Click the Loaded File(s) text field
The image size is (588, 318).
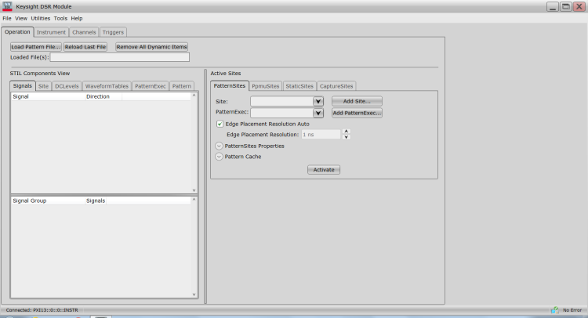(119, 57)
